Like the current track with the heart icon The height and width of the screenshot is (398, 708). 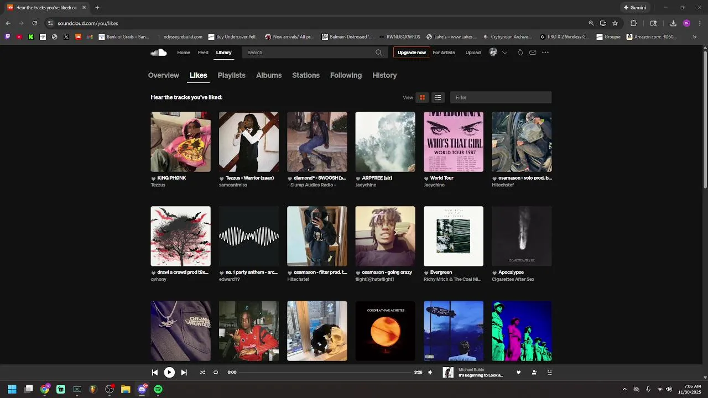coord(518,373)
